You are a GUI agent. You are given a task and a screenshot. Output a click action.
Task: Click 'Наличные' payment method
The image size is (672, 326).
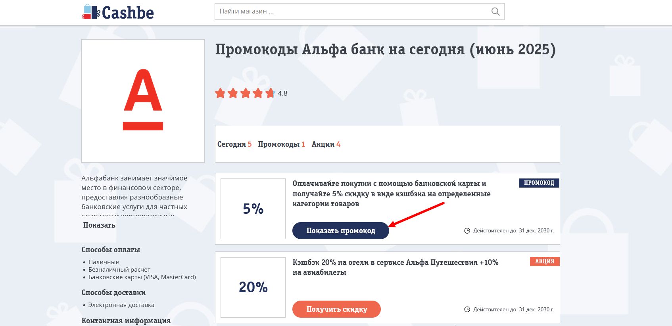click(x=104, y=262)
